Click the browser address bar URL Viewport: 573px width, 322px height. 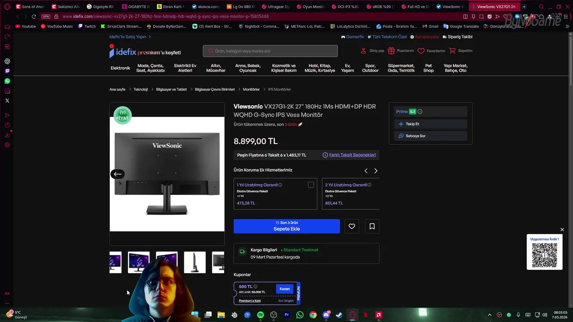tap(166, 17)
